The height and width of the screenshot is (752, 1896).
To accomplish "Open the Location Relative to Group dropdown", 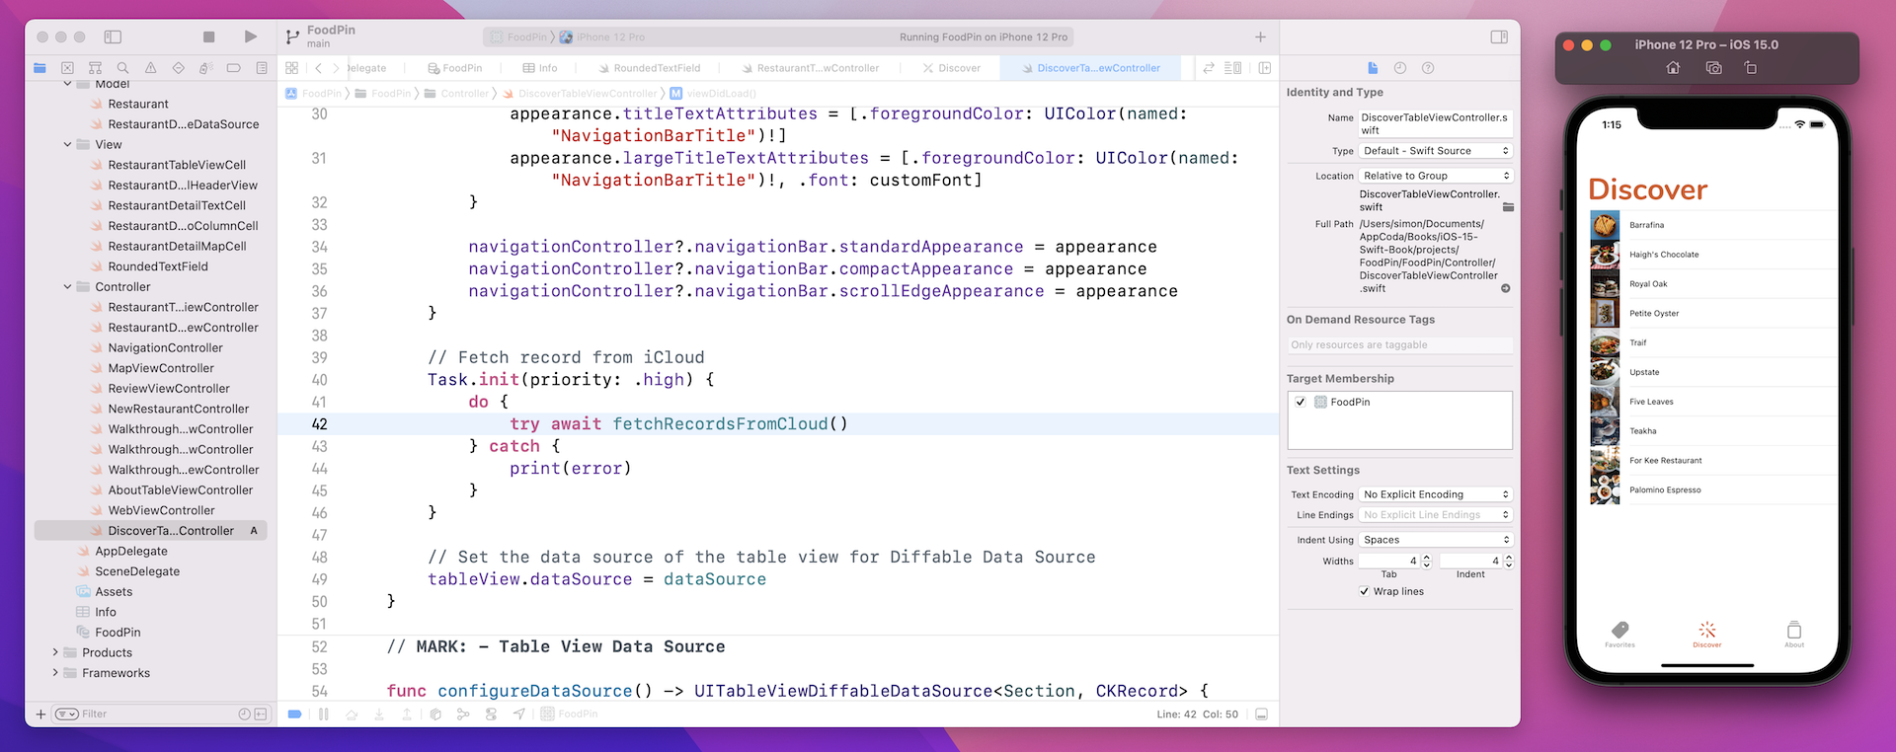I will coord(1436,176).
